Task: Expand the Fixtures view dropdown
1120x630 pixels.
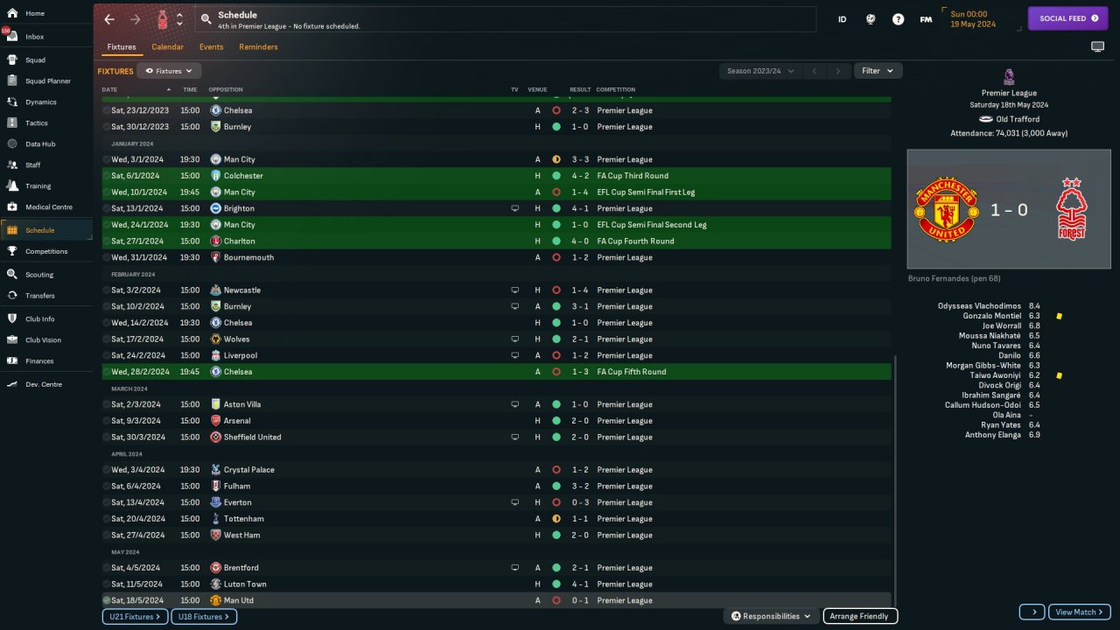Action: 170,71
